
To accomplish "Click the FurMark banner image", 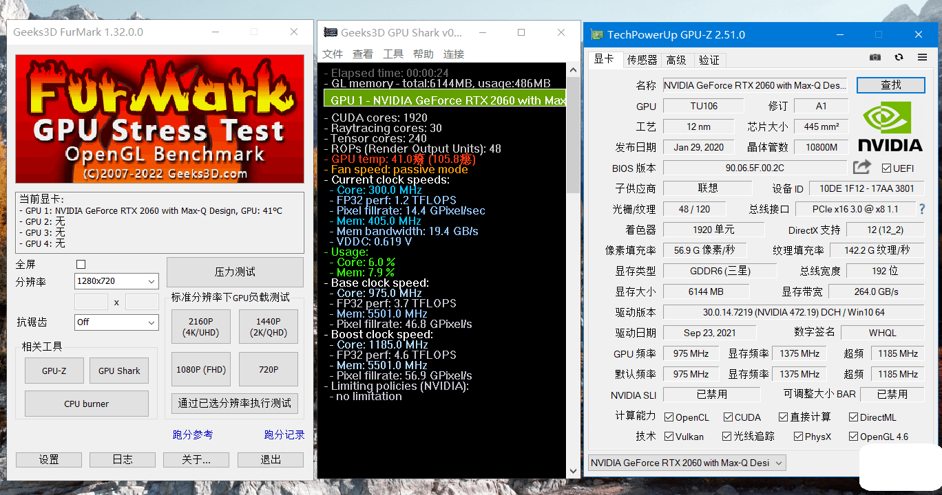I will 160,119.
